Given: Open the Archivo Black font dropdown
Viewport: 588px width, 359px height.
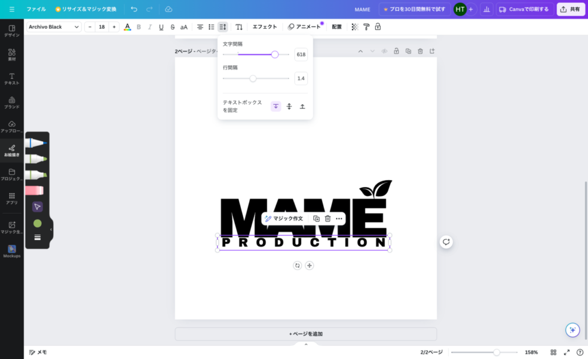Looking at the screenshot, I should coord(54,27).
